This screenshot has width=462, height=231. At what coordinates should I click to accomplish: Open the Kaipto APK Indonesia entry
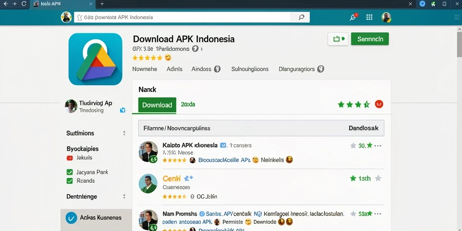coord(190,145)
